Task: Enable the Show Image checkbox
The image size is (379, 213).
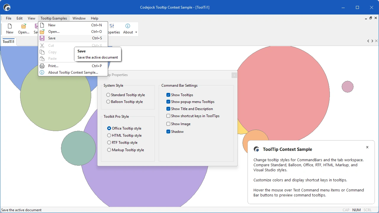Action: [178, 124]
